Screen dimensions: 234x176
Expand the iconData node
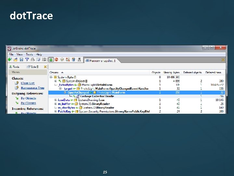coord(56,100)
